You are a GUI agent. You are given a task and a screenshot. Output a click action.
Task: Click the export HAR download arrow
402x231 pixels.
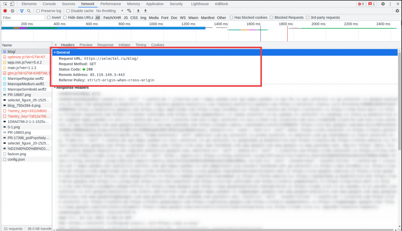(x=145, y=11)
